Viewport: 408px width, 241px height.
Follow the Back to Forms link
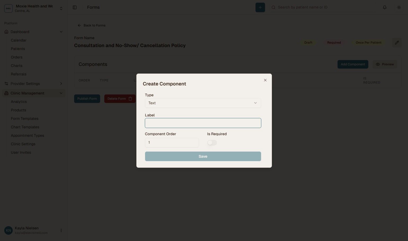click(x=95, y=25)
